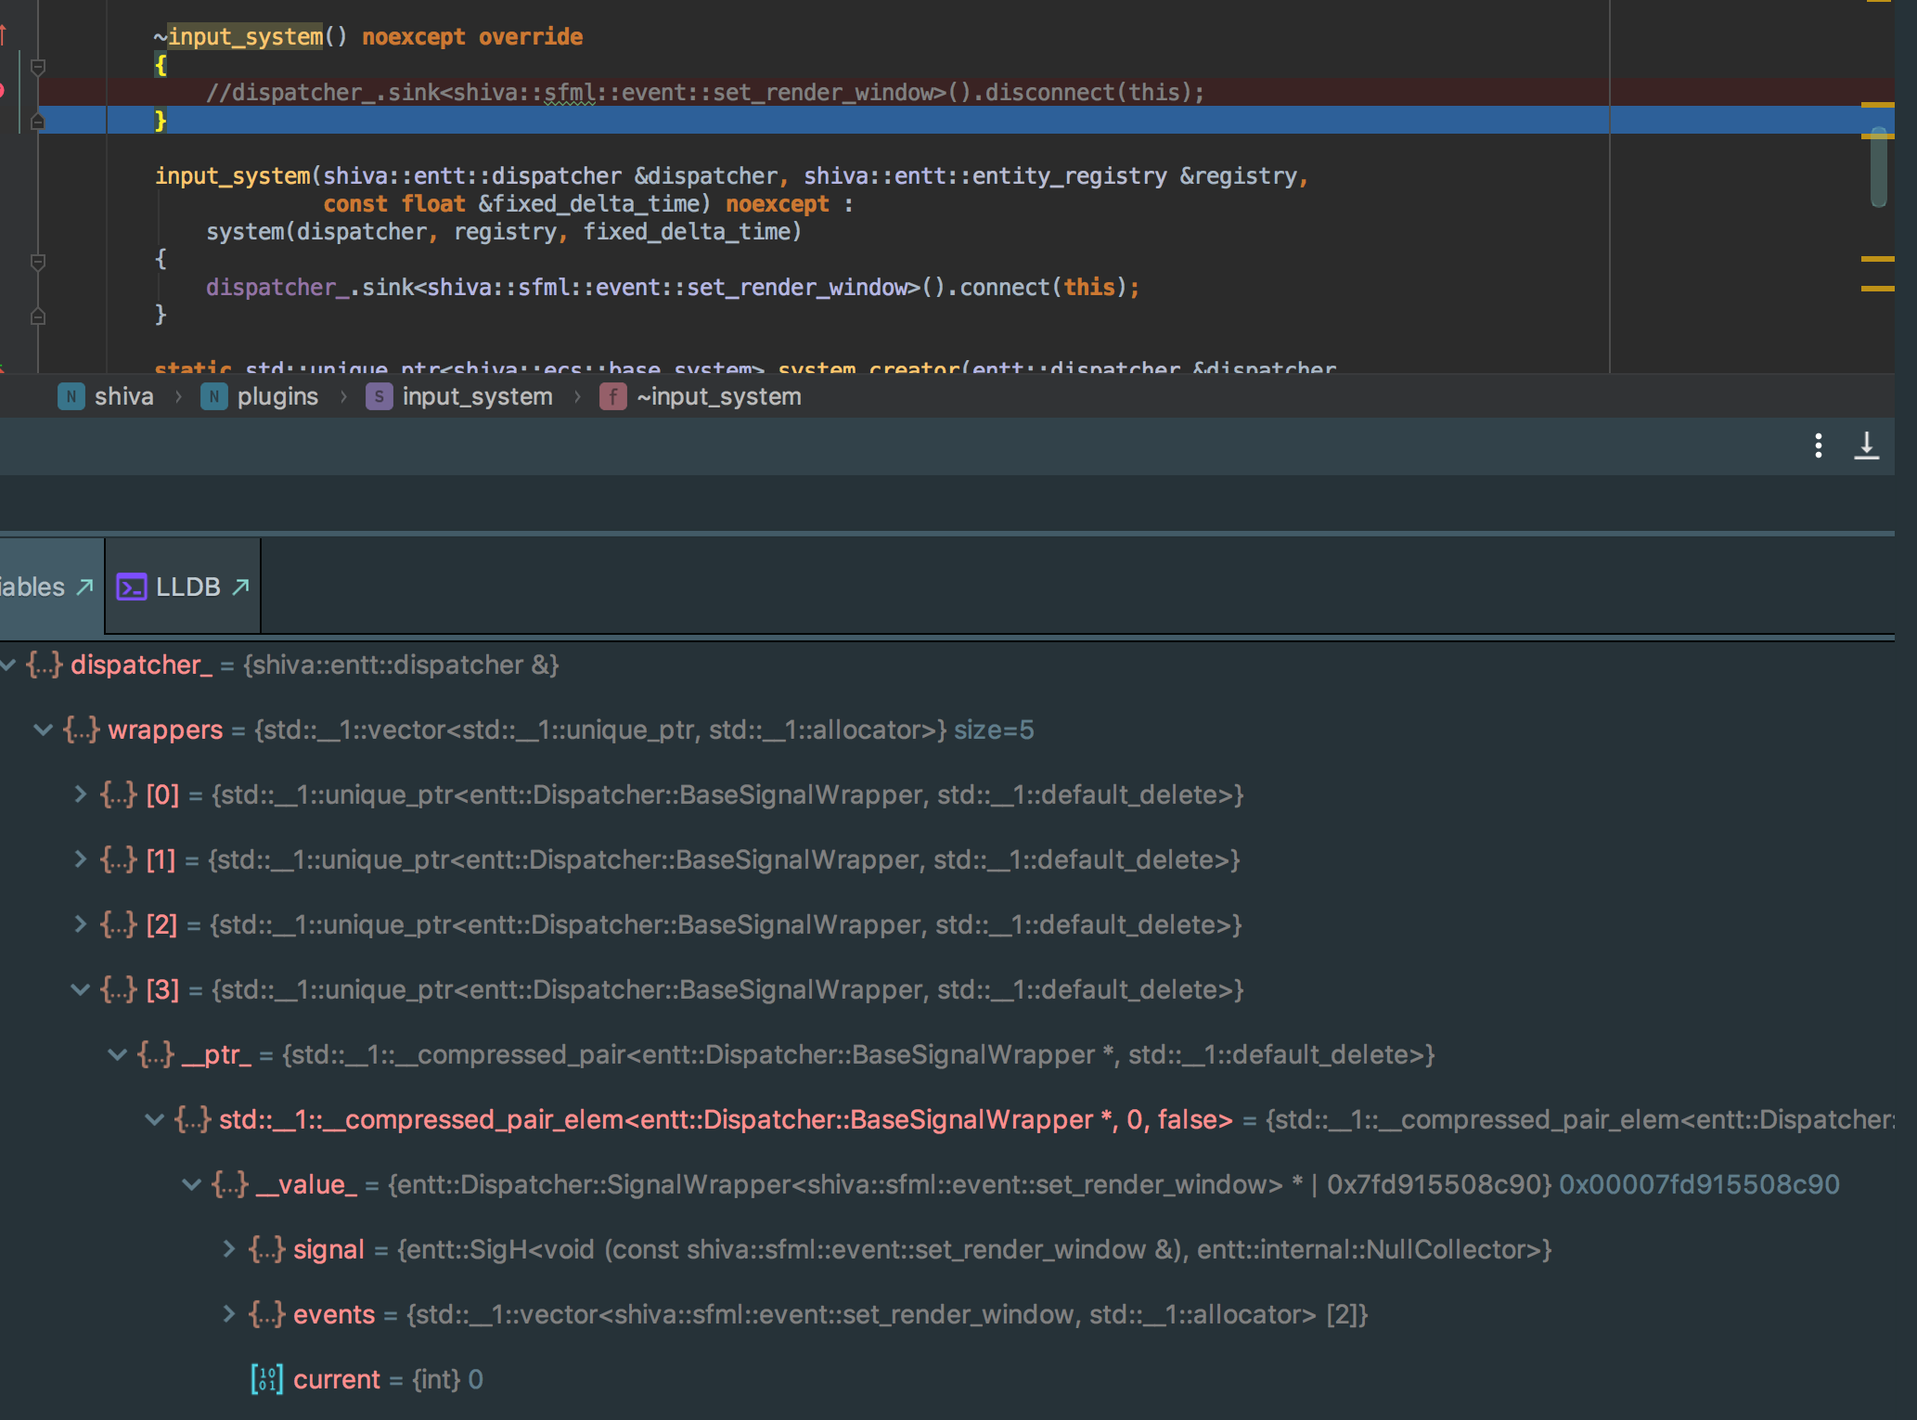Open plugins from the breadcrumb bar
The image size is (1917, 1420).
point(277,396)
